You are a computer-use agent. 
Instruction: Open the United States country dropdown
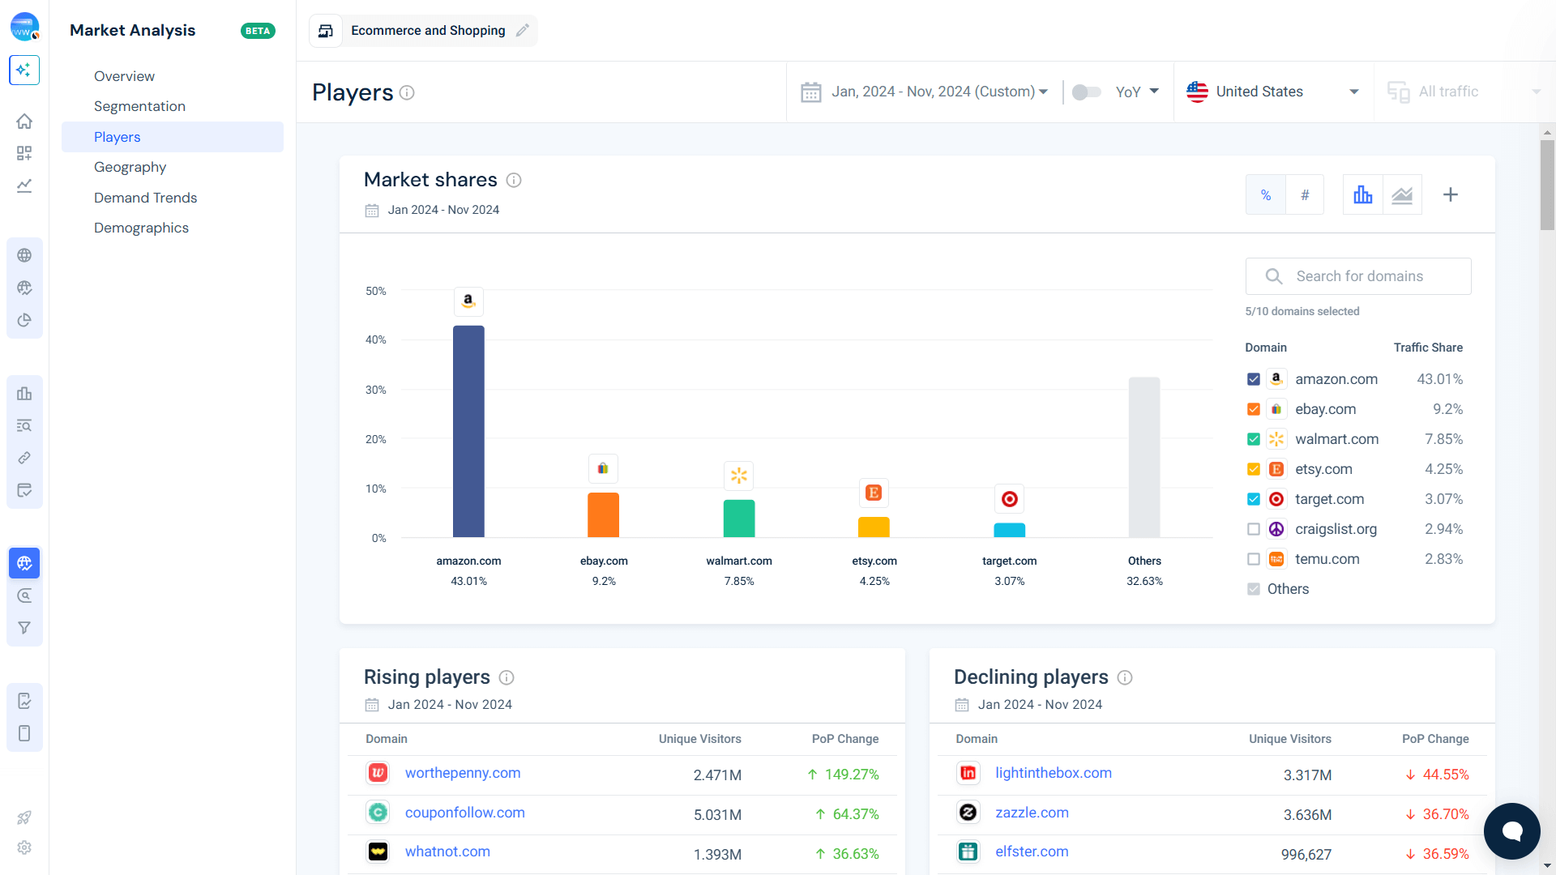1272,92
